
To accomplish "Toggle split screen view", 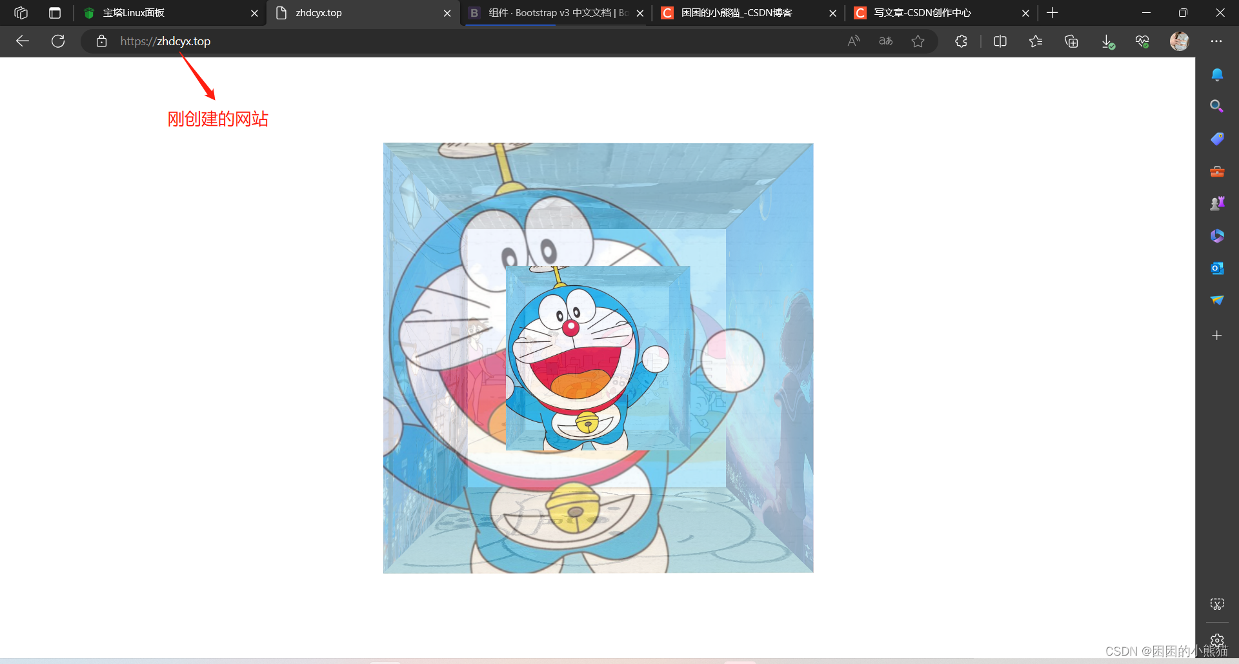I will [1000, 41].
